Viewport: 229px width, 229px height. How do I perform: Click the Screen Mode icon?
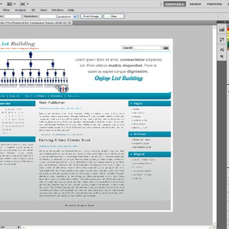pos(23,4)
